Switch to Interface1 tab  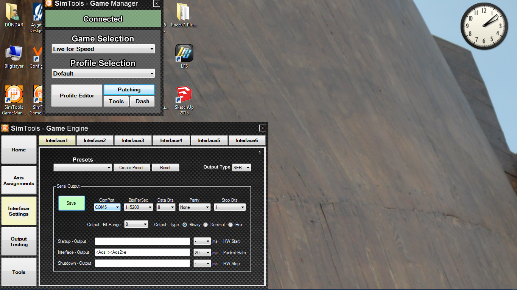pos(57,140)
